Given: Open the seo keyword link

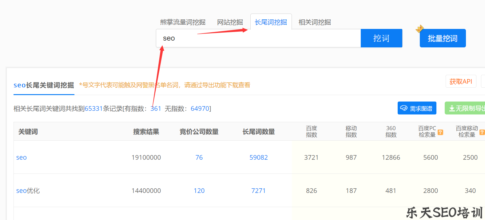Looking at the screenshot, I should (x=22, y=158).
